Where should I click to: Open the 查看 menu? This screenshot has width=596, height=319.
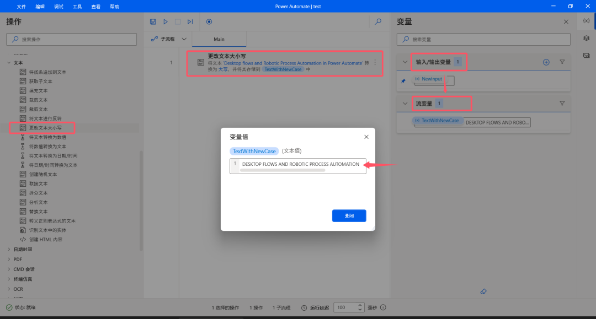(96, 7)
